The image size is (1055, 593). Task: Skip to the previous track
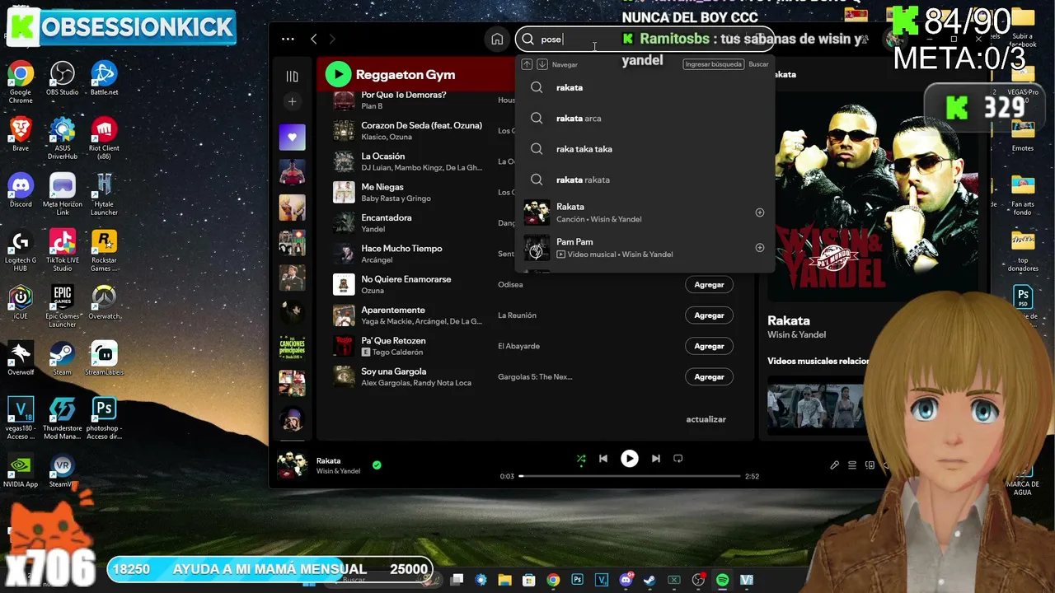[603, 459]
